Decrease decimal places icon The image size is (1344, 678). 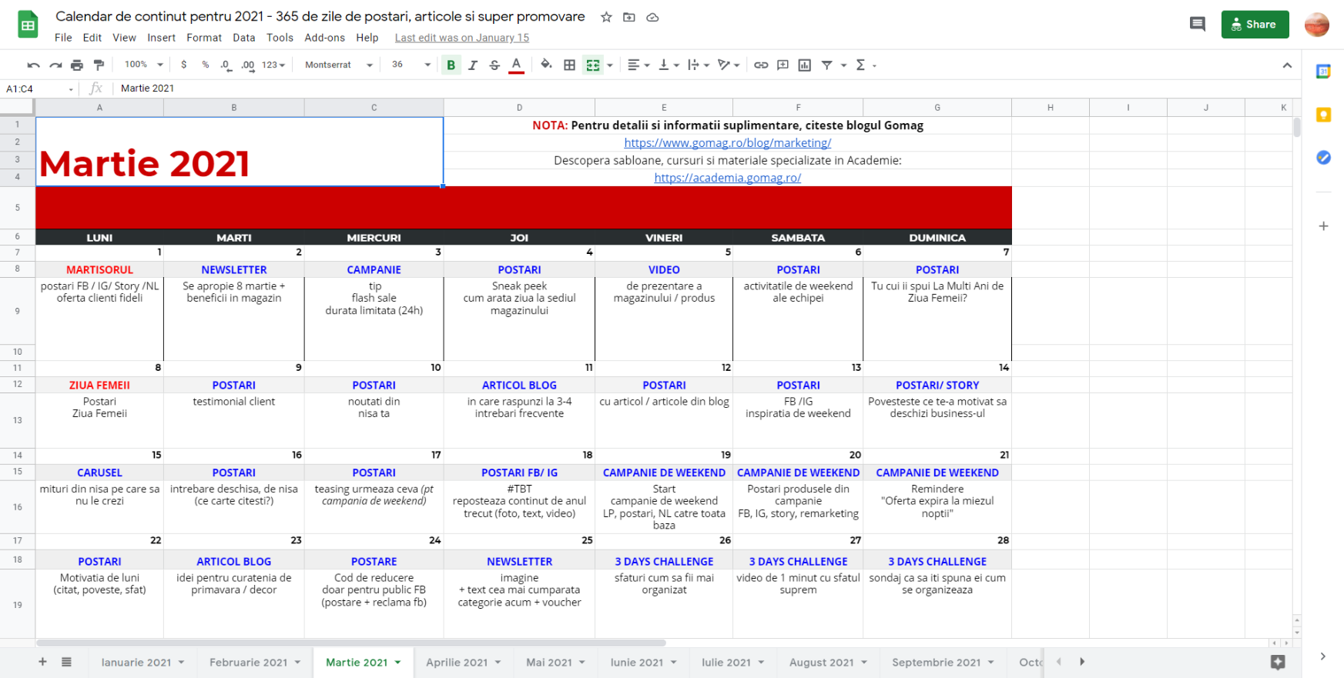pyautogui.click(x=226, y=65)
